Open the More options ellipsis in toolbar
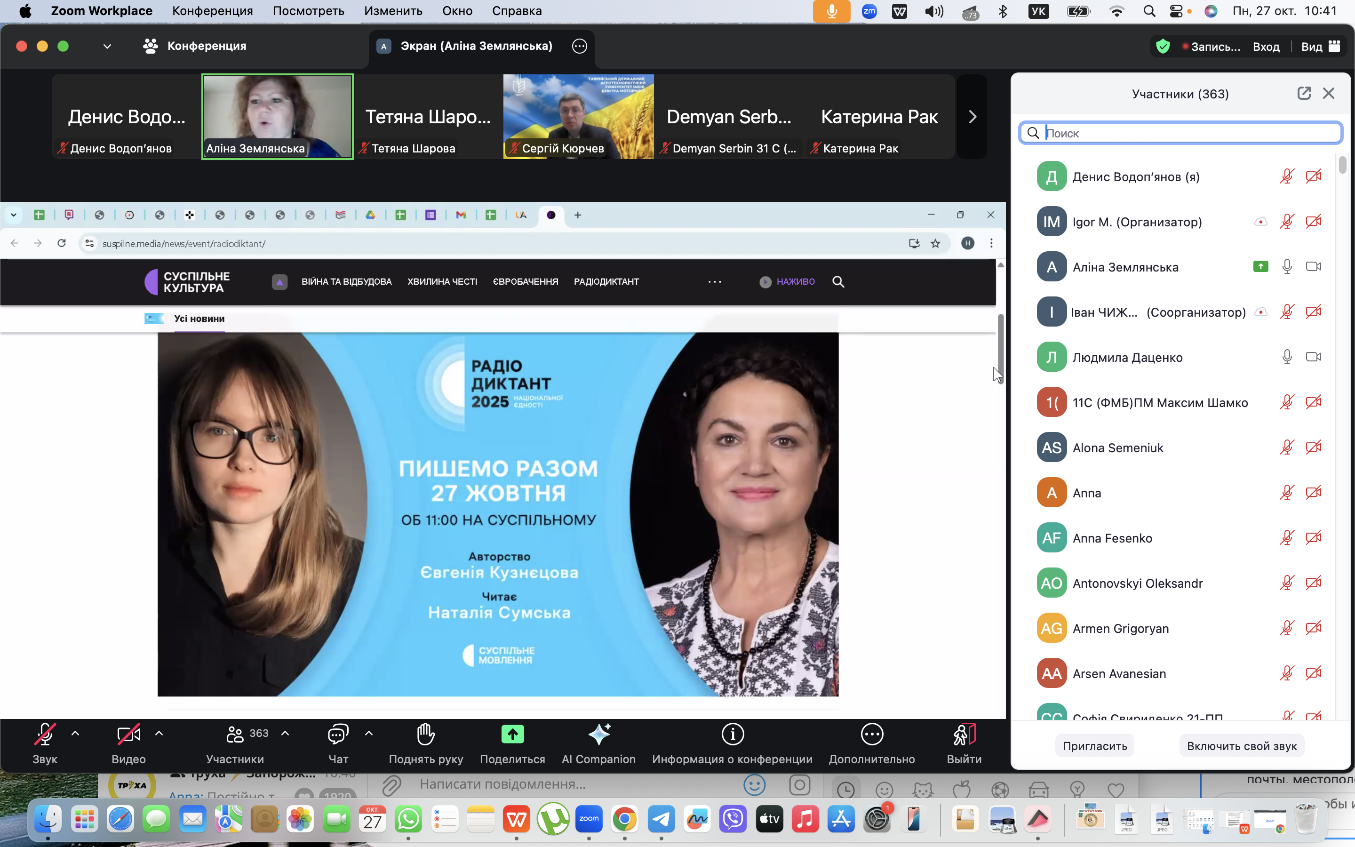This screenshot has height=847, width=1355. [872, 734]
